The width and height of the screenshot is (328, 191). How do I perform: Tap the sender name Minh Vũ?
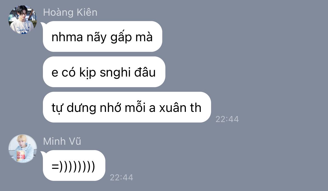(62, 141)
